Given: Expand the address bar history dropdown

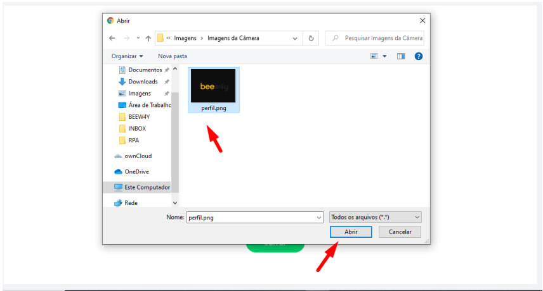Looking at the screenshot, I should [x=295, y=39].
